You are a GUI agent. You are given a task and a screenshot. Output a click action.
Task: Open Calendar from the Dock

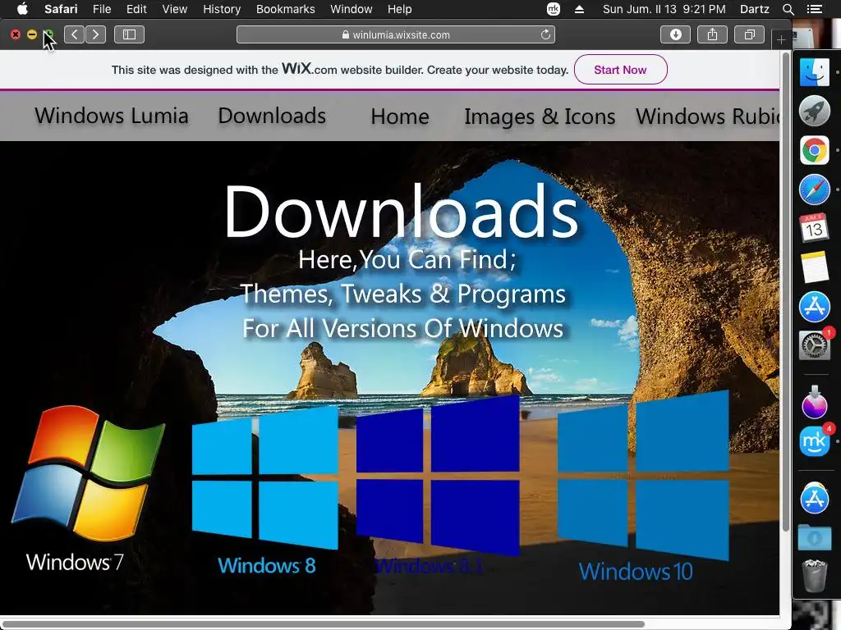tap(814, 228)
